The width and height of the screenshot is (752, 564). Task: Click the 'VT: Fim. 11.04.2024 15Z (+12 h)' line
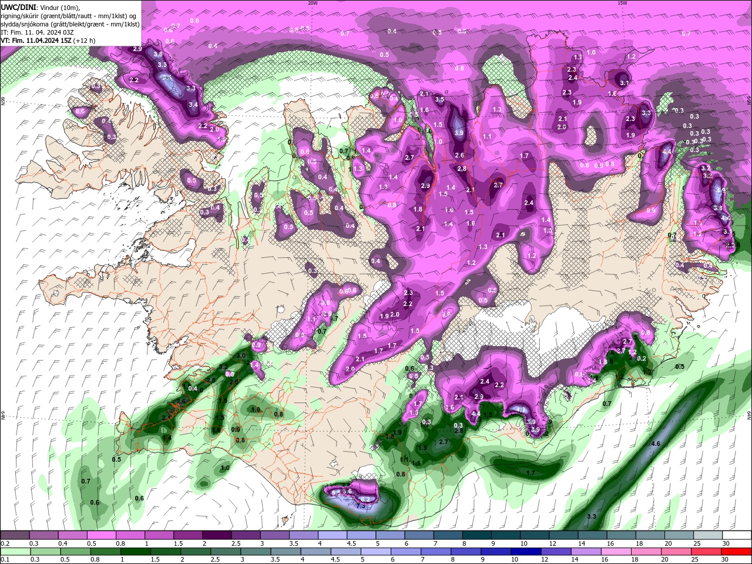coord(48,41)
